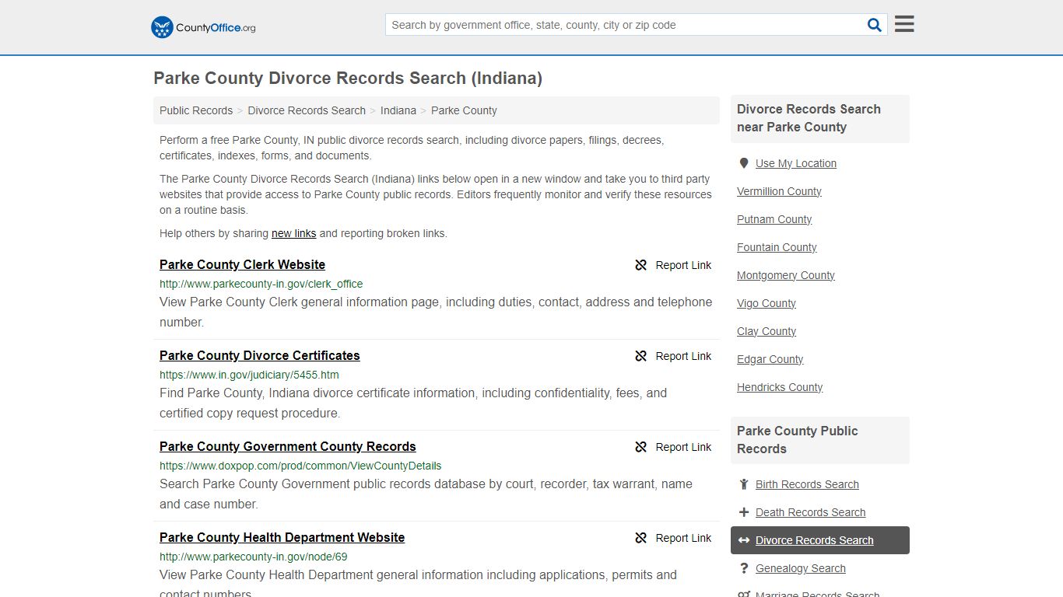
Task: Visit parkecounty-in.gov/clerk_office URL
Action: [x=261, y=284]
